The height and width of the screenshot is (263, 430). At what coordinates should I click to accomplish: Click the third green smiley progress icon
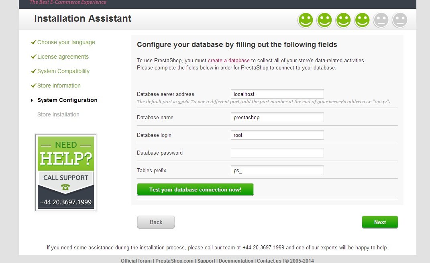tap(343, 20)
